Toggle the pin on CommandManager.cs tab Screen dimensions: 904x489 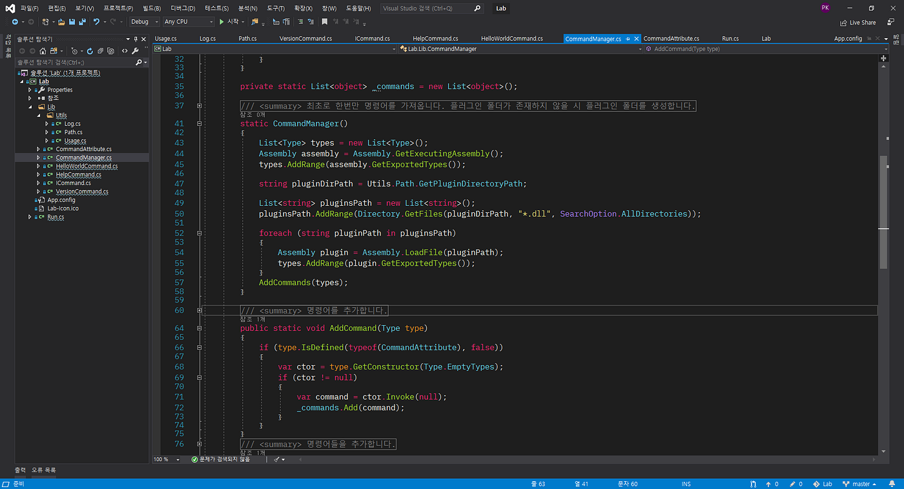click(628, 39)
